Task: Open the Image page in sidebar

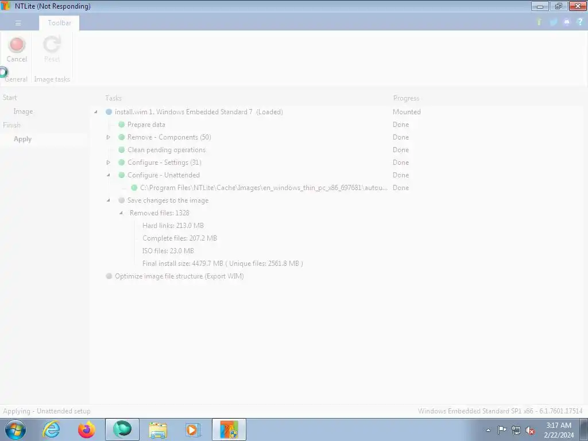Action: tap(23, 111)
